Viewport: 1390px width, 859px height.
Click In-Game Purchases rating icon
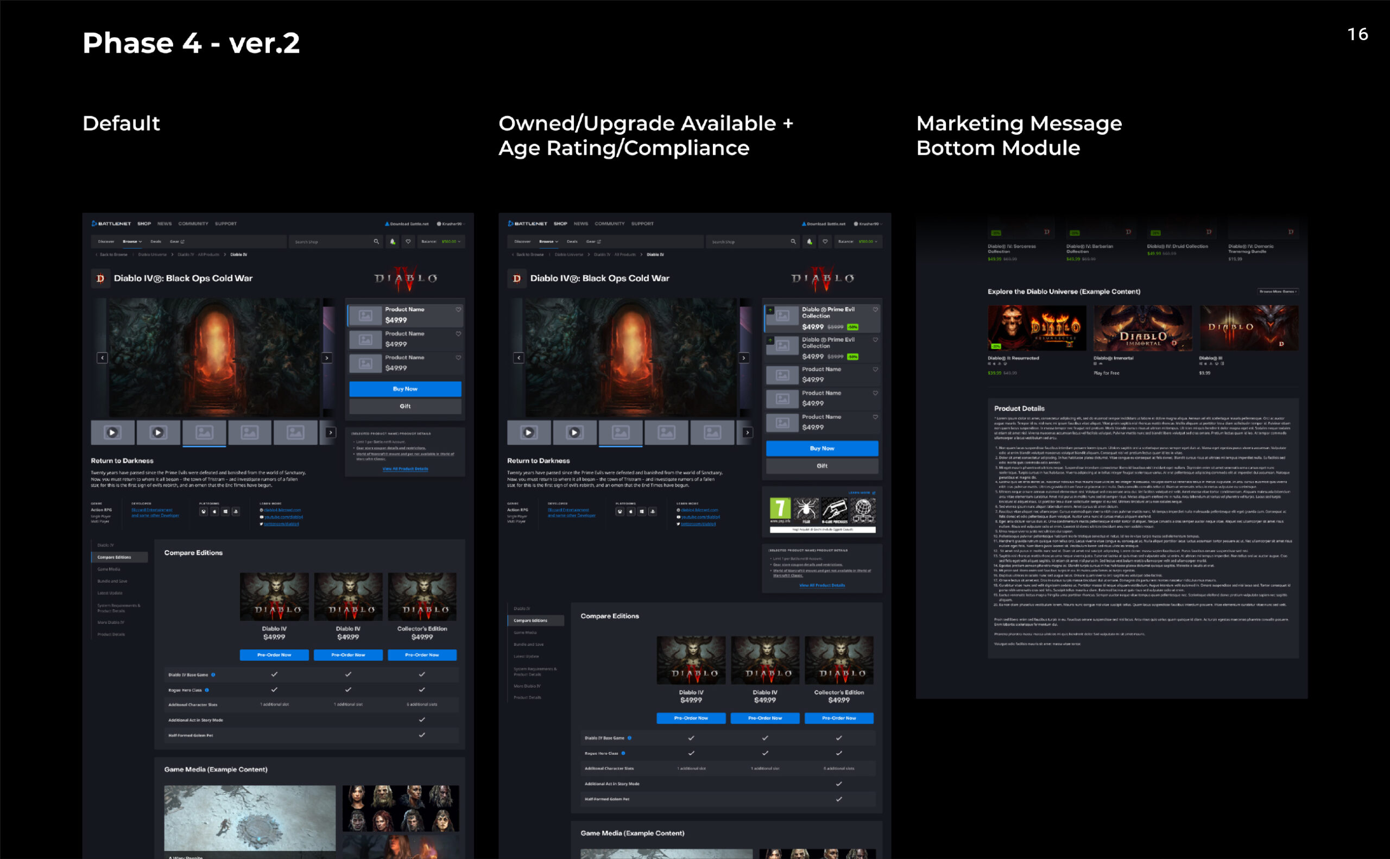(835, 510)
